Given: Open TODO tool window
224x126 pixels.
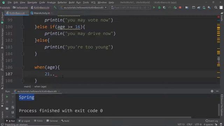Looking at the screenshot, I should point(38,121).
